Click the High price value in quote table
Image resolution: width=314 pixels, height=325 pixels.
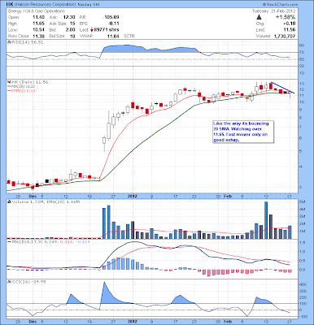(38, 24)
